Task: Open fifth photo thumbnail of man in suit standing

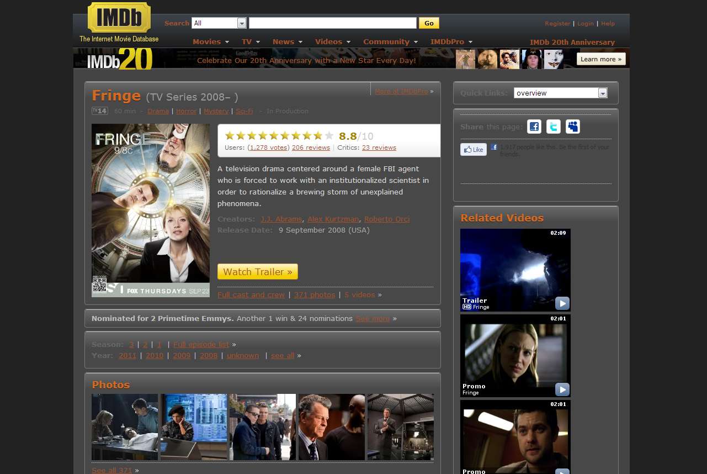Action: coord(401,427)
